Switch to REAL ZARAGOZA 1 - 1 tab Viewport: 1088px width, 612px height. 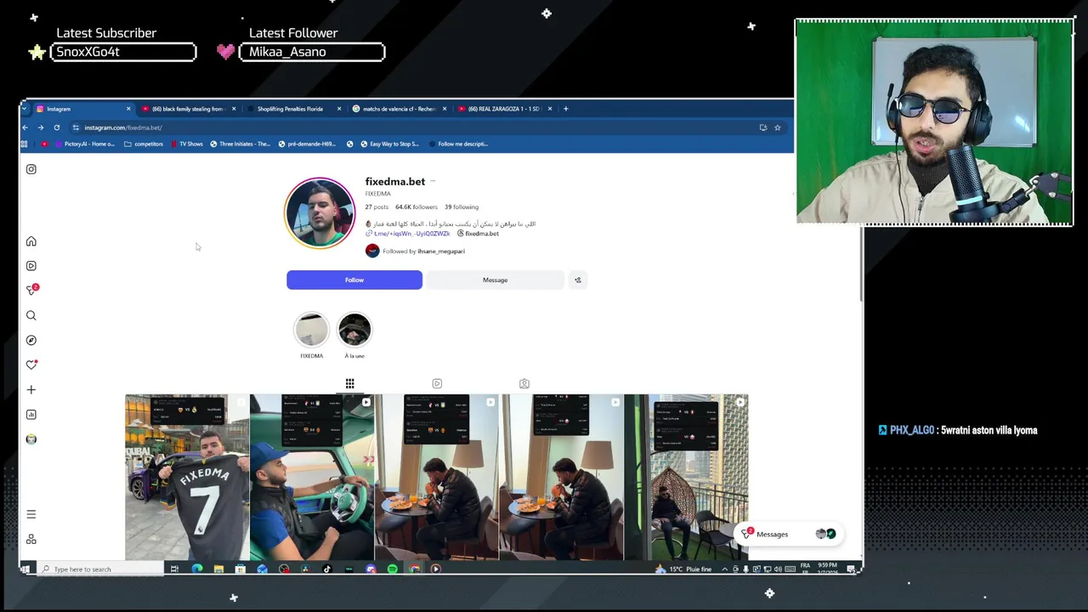pos(504,109)
